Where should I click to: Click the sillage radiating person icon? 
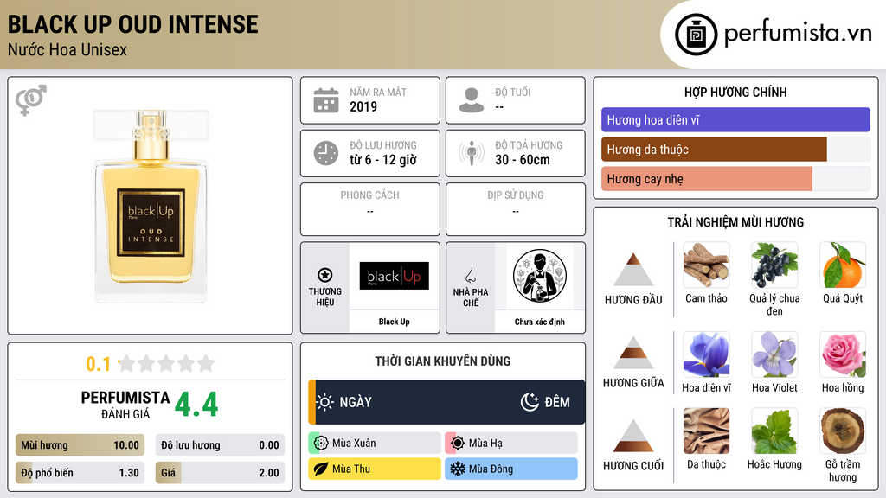point(472,153)
